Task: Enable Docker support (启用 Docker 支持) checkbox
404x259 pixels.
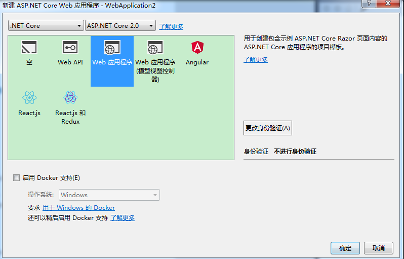Action: [17, 178]
